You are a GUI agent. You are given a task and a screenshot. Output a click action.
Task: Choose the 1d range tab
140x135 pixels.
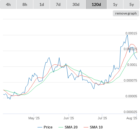[x=42, y=4]
